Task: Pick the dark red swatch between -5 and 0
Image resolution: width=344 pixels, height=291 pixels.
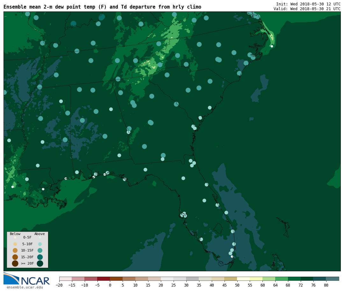Action: pyautogui.click(x=104, y=279)
